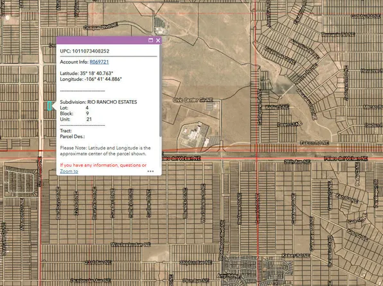Click Subdivision: RIO RANCHO ESTATES text
The width and height of the screenshot is (383, 286).
[x=98, y=102]
